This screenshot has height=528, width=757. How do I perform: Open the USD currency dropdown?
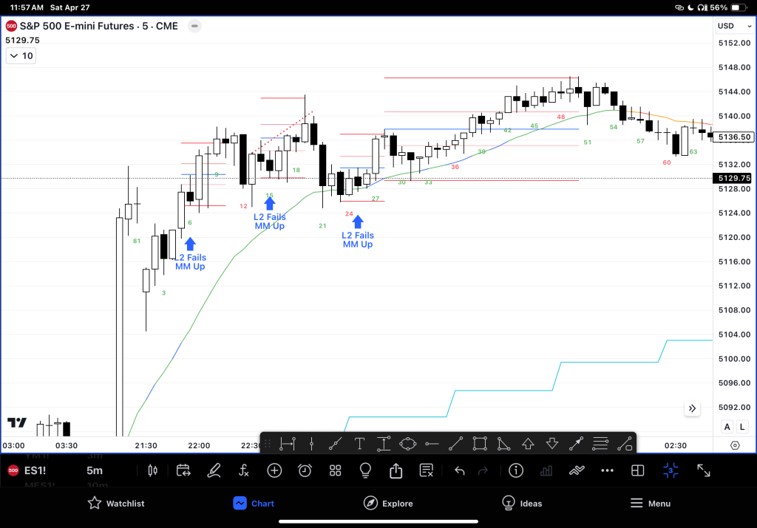pyautogui.click(x=730, y=26)
